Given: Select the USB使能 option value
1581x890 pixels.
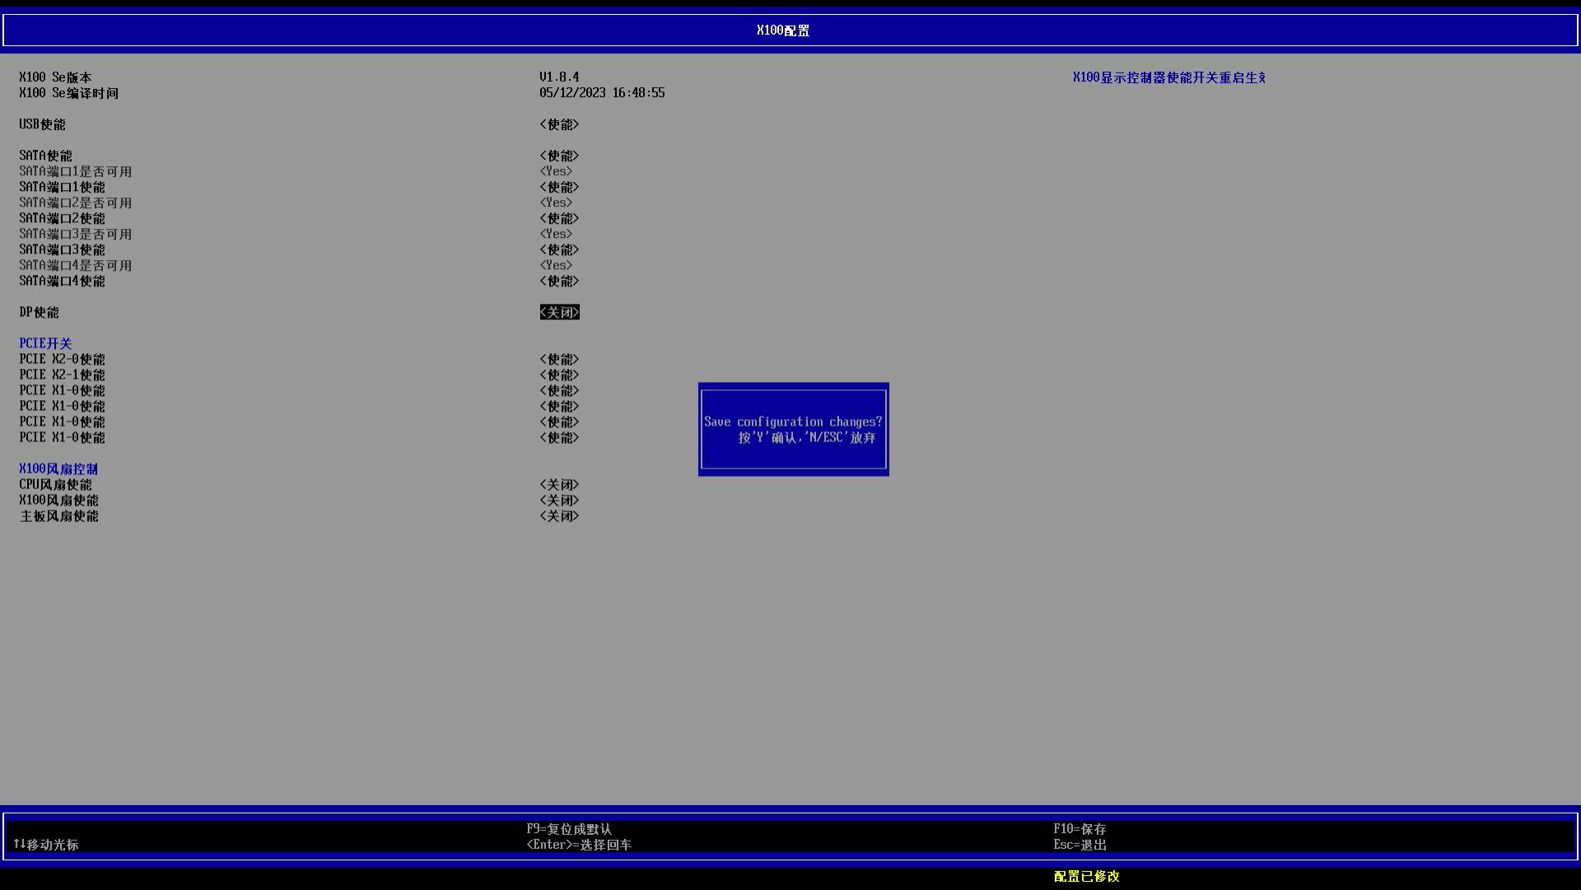Looking at the screenshot, I should coord(559,124).
